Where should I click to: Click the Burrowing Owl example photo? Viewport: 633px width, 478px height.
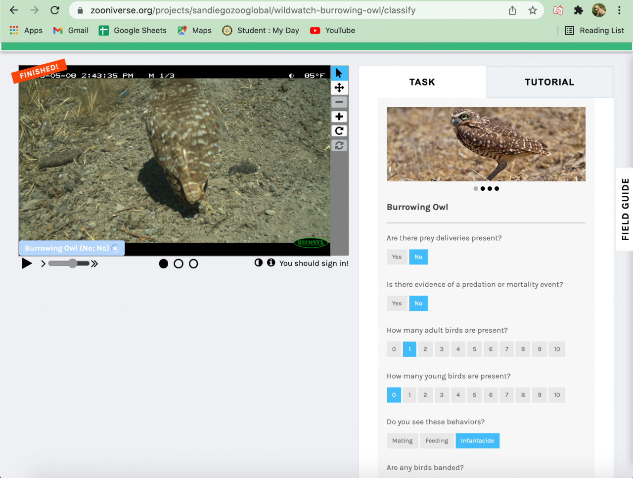(x=486, y=144)
